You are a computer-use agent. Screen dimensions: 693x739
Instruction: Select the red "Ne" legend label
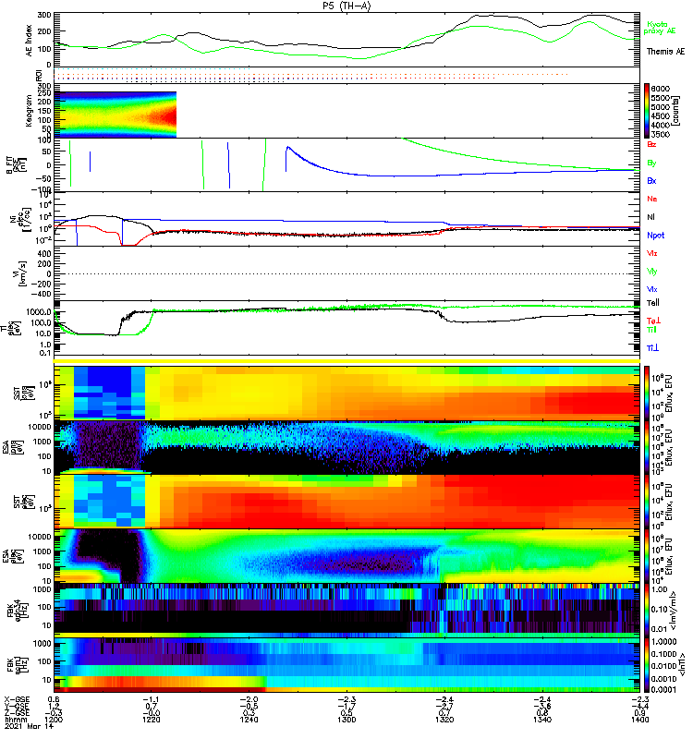(652, 199)
